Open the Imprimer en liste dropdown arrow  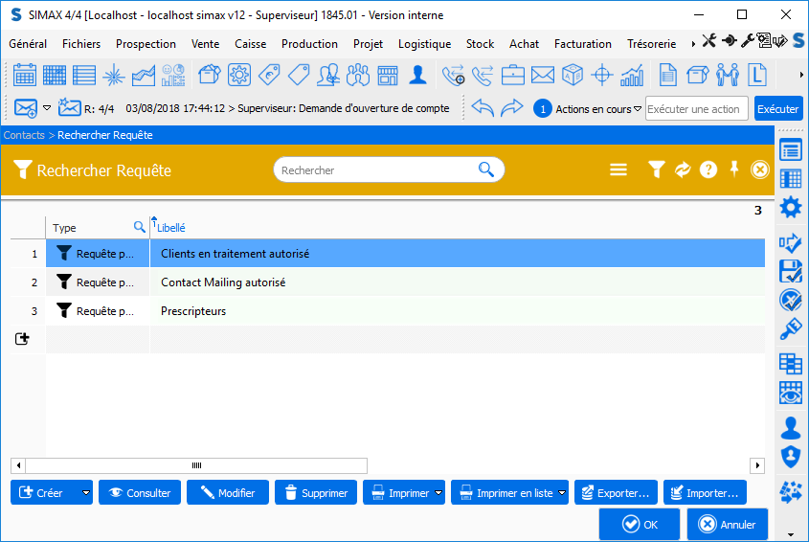tap(561, 493)
